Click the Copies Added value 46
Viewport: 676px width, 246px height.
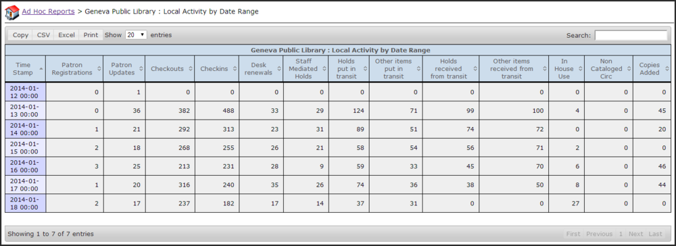tap(662, 166)
